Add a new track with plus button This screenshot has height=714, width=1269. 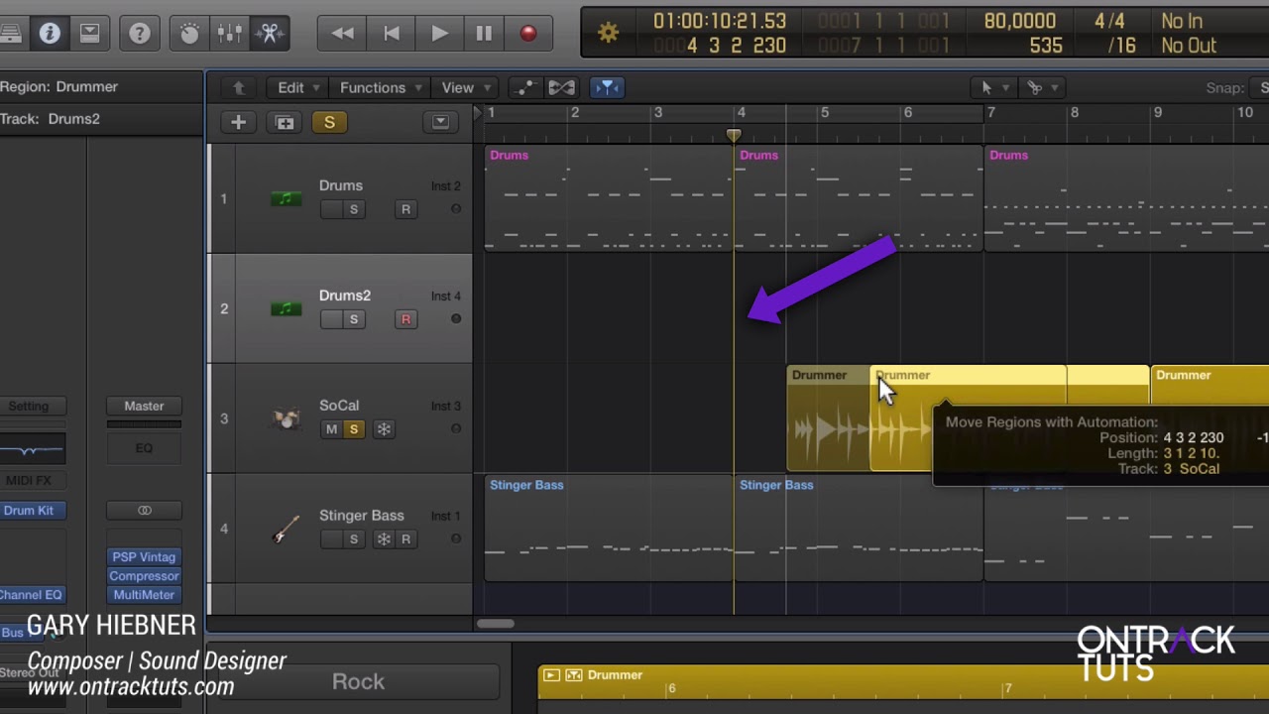click(x=238, y=122)
